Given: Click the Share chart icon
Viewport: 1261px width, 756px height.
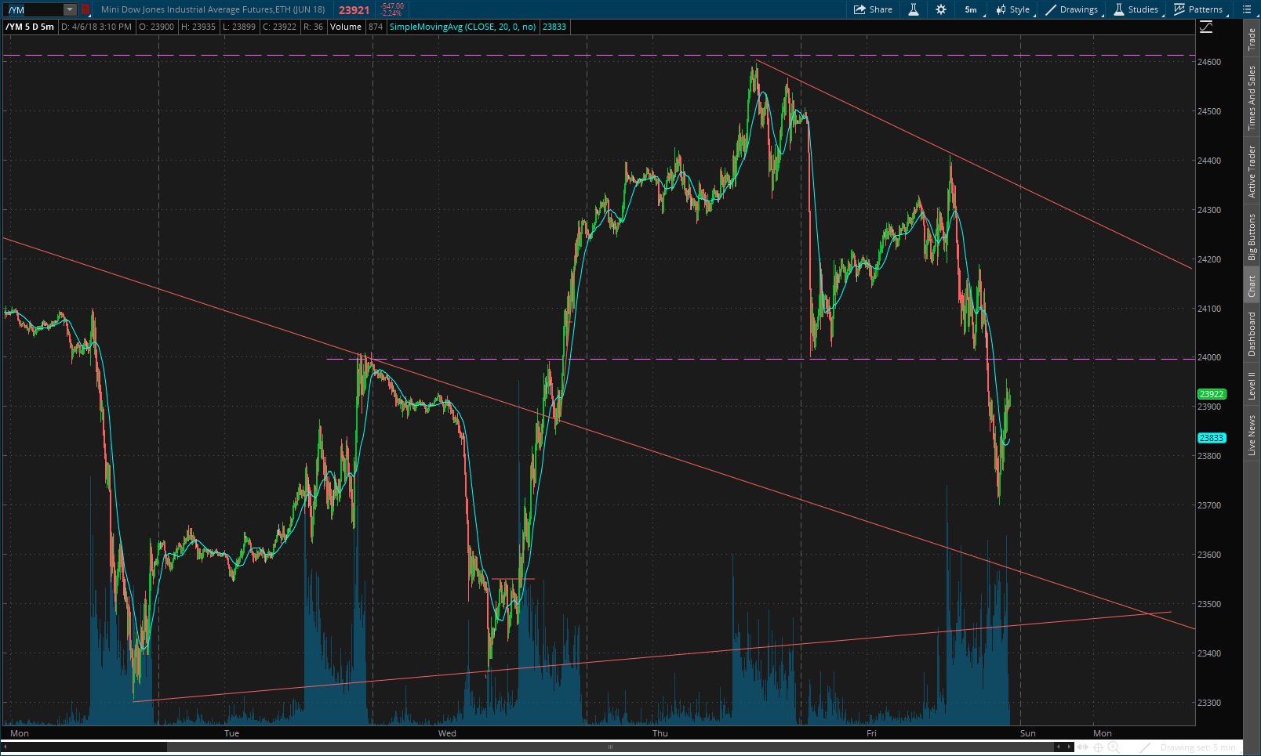Looking at the screenshot, I should pyautogui.click(x=873, y=9).
